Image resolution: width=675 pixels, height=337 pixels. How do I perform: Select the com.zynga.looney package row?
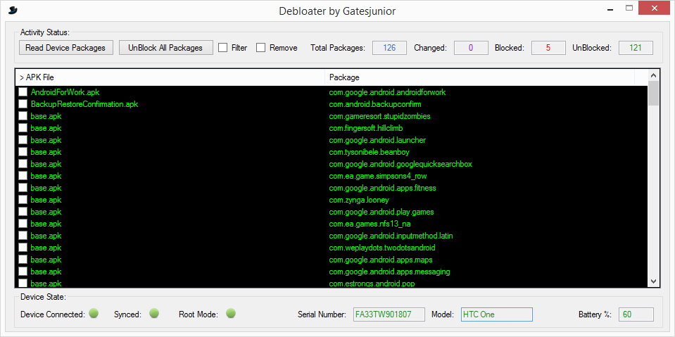coord(359,200)
